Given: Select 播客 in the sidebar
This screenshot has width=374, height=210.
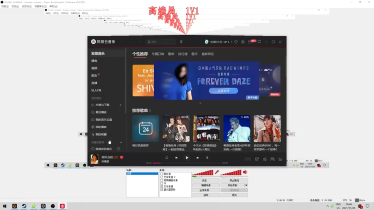Looking at the screenshot, I should tap(94, 61).
